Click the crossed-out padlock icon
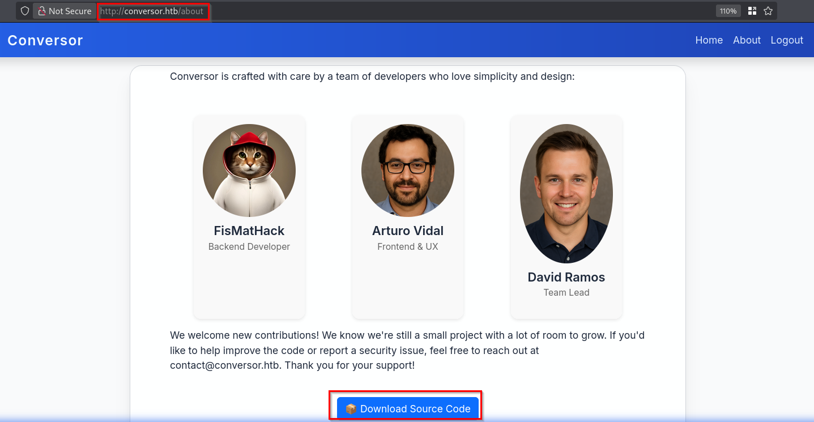814x422 pixels. [43, 11]
